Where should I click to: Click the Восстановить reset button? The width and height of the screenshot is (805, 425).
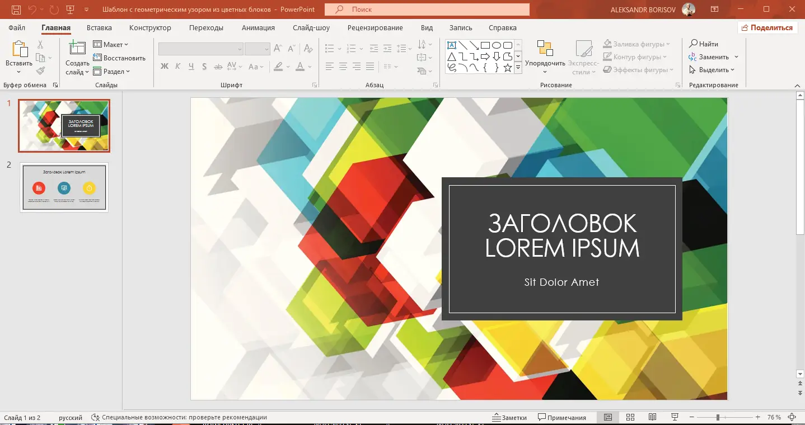pos(119,58)
